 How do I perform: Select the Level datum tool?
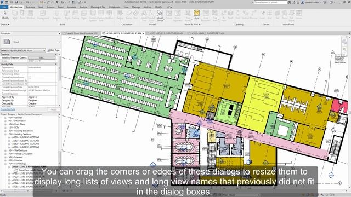(x=262, y=15)
